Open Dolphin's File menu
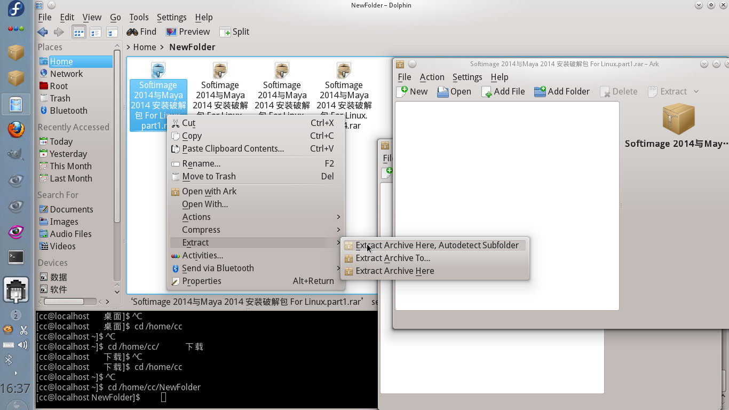 (45, 17)
